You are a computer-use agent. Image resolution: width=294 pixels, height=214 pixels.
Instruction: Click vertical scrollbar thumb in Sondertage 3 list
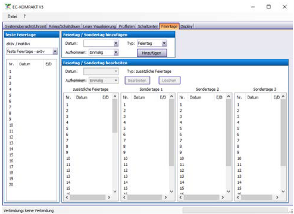(x=283, y=133)
